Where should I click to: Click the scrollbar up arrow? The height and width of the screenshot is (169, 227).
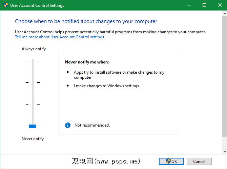[x=225, y=14]
